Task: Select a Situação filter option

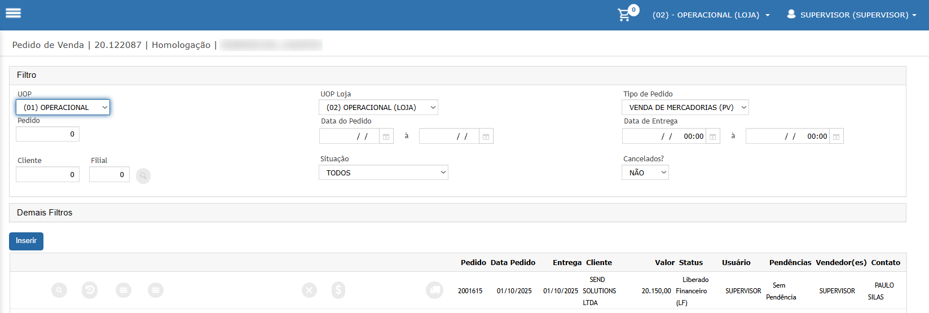Action: click(383, 173)
